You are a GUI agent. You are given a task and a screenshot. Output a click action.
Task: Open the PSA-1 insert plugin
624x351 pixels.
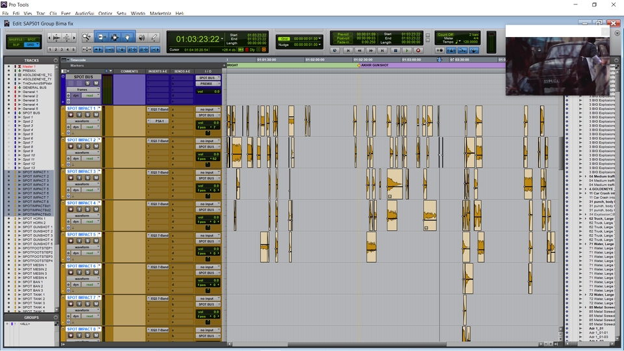[x=158, y=121]
